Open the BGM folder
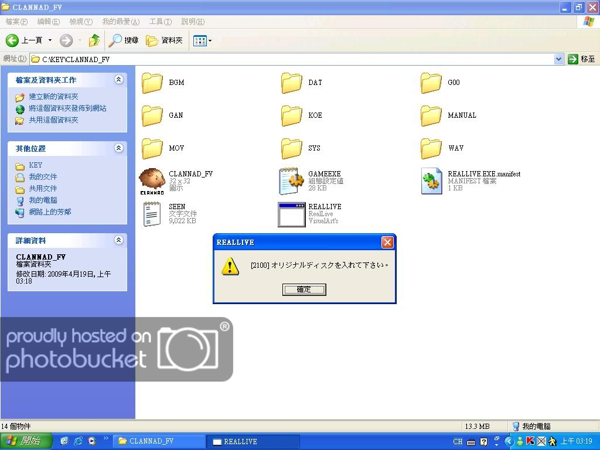600x450 pixels. coord(163,83)
